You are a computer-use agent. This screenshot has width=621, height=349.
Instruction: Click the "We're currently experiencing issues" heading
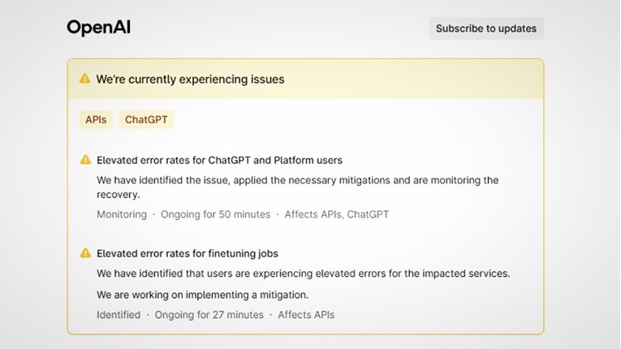tap(190, 80)
